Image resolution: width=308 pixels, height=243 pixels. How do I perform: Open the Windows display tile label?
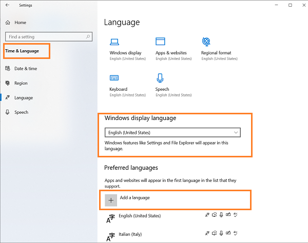tap(126, 53)
